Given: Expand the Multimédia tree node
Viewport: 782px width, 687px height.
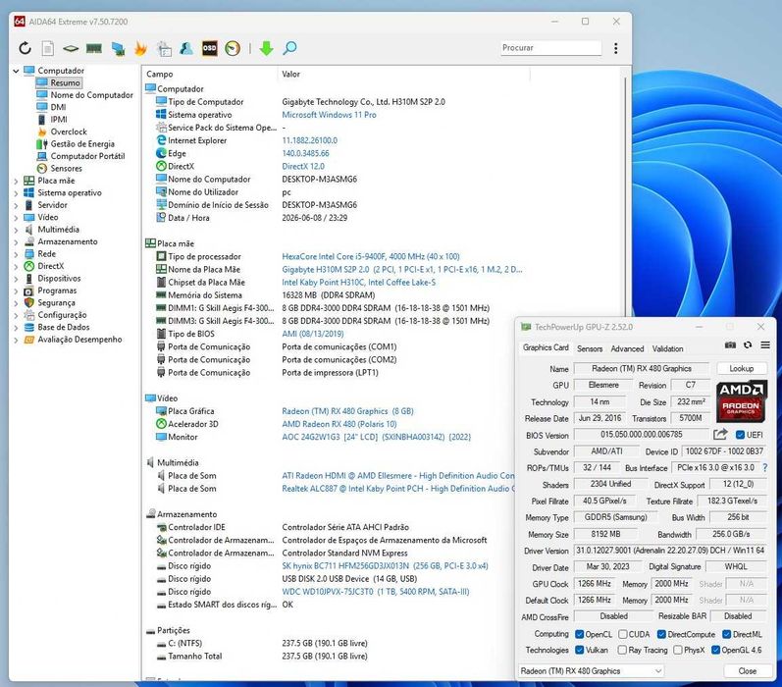Looking at the screenshot, I should [x=16, y=230].
